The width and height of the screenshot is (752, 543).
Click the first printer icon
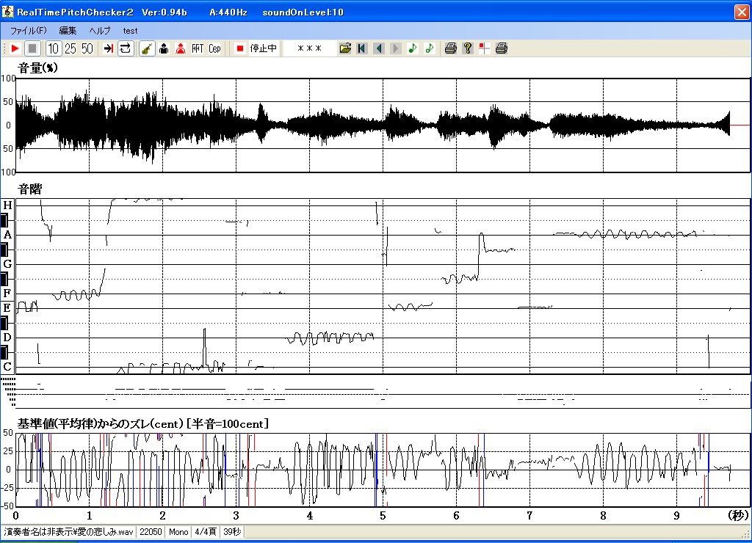tap(450, 48)
